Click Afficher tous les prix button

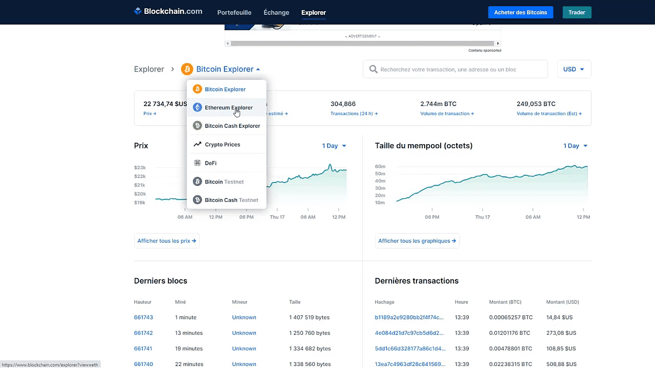click(x=167, y=241)
